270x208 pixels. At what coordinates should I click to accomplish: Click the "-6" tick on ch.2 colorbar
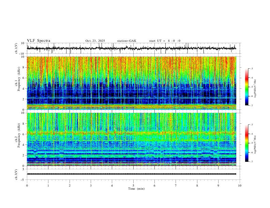coord(252,152)
